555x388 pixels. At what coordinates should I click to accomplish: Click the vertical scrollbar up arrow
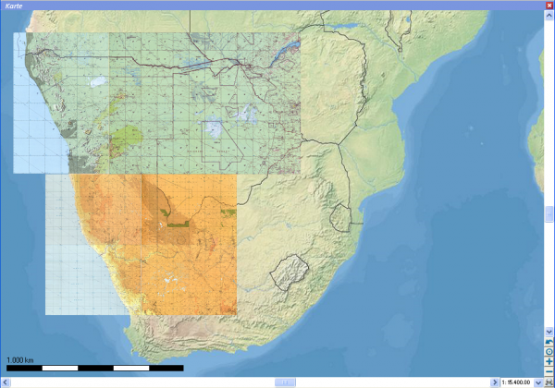(549, 15)
